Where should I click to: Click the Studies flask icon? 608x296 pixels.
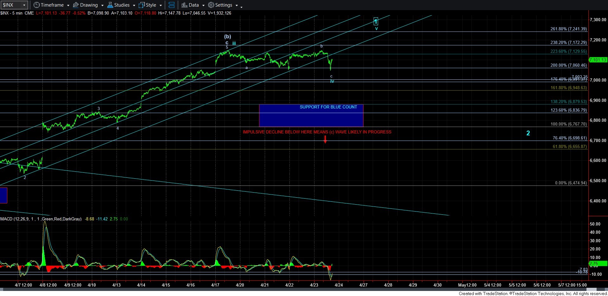(110, 5)
